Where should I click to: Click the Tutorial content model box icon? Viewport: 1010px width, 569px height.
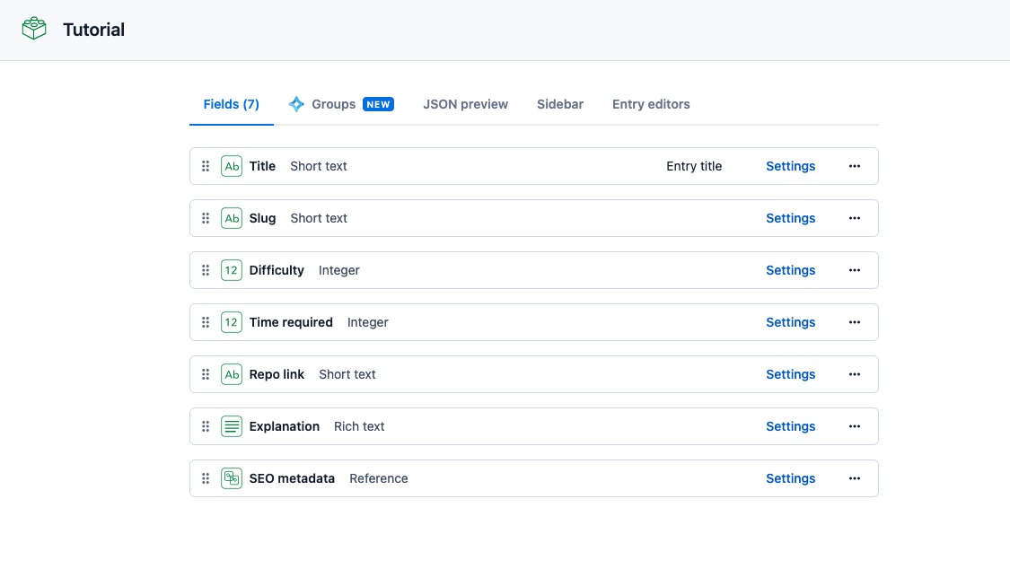tap(34, 29)
